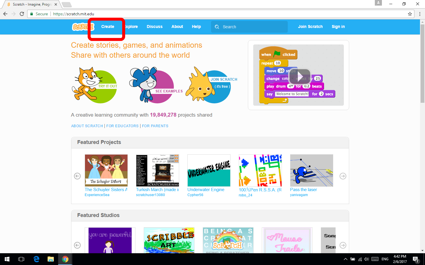Open the Scribble Art studio thumbnail

pyautogui.click(x=169, y=240)
